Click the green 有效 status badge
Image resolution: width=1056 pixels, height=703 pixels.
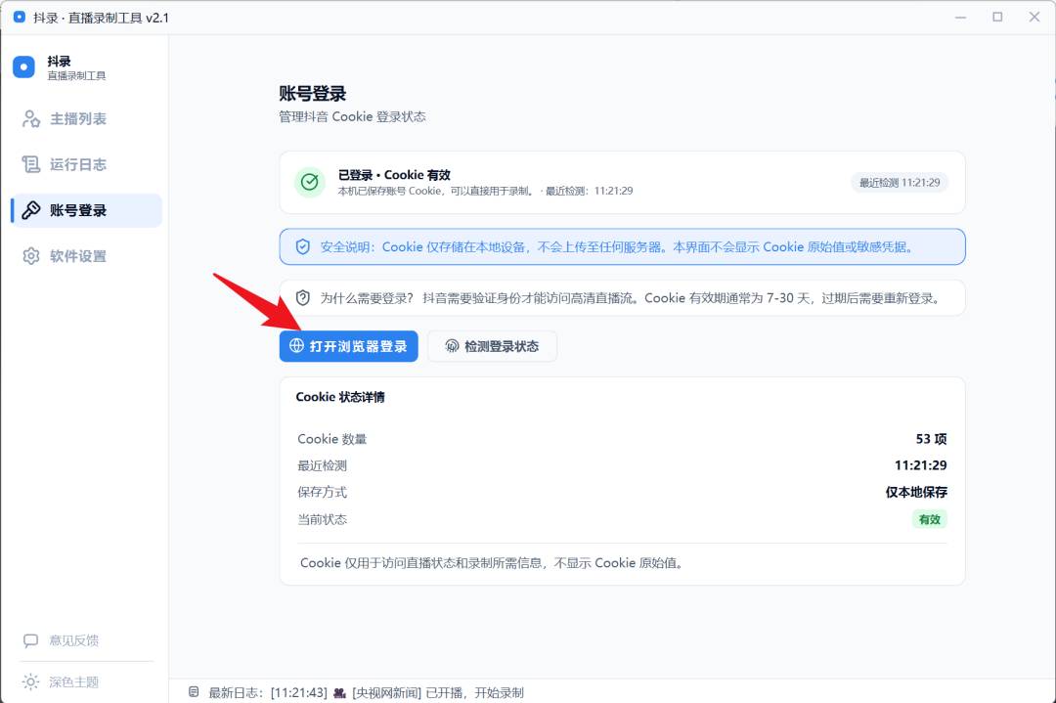point(930,519)
